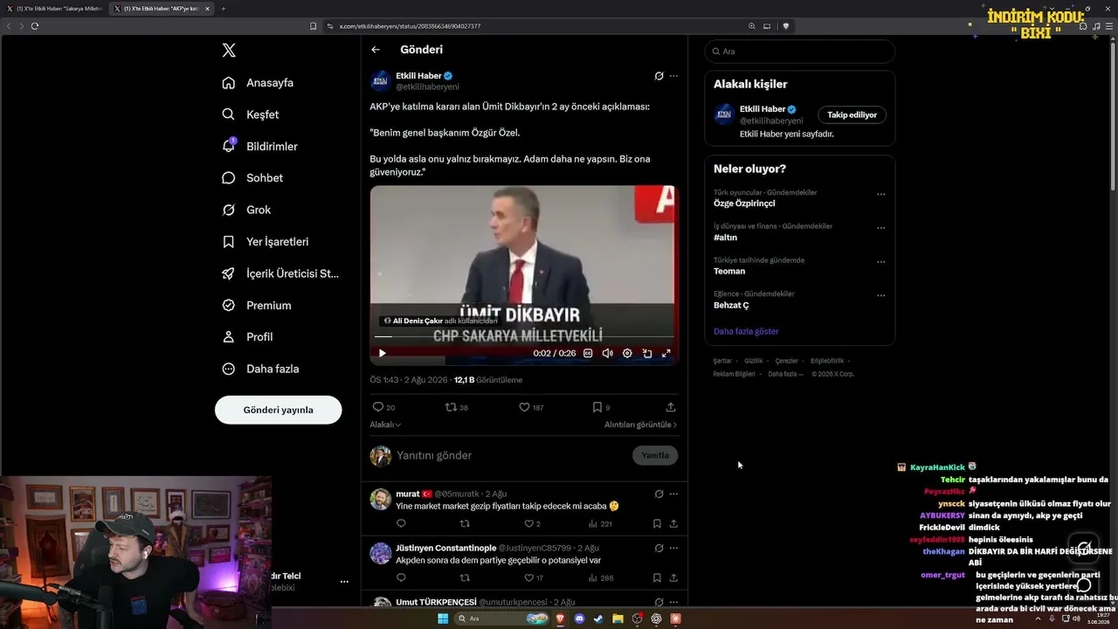This screenshot has width=1118, height=629.
Task: Open options for #altın trend
Action: pyautogui.click(x=880, y=228)
